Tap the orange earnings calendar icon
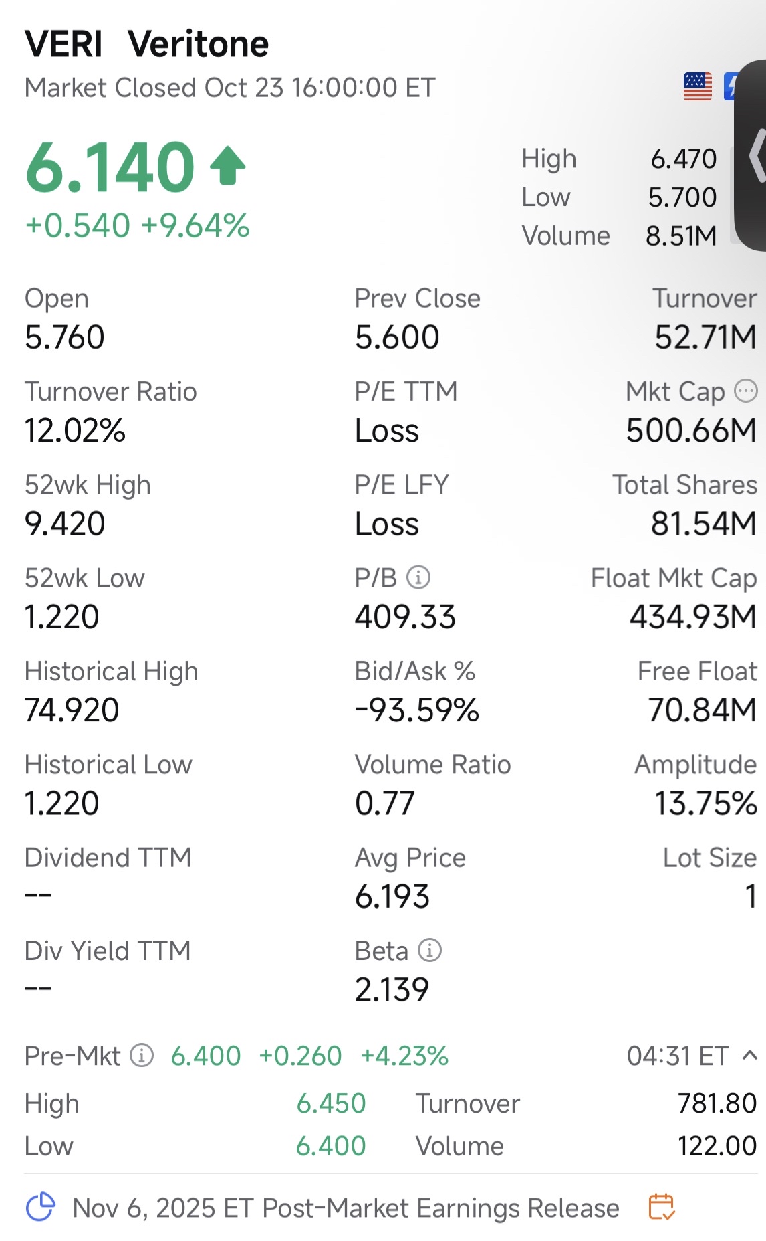The height and width of the screenshot is (1241, 766). tap(662, 1208)
